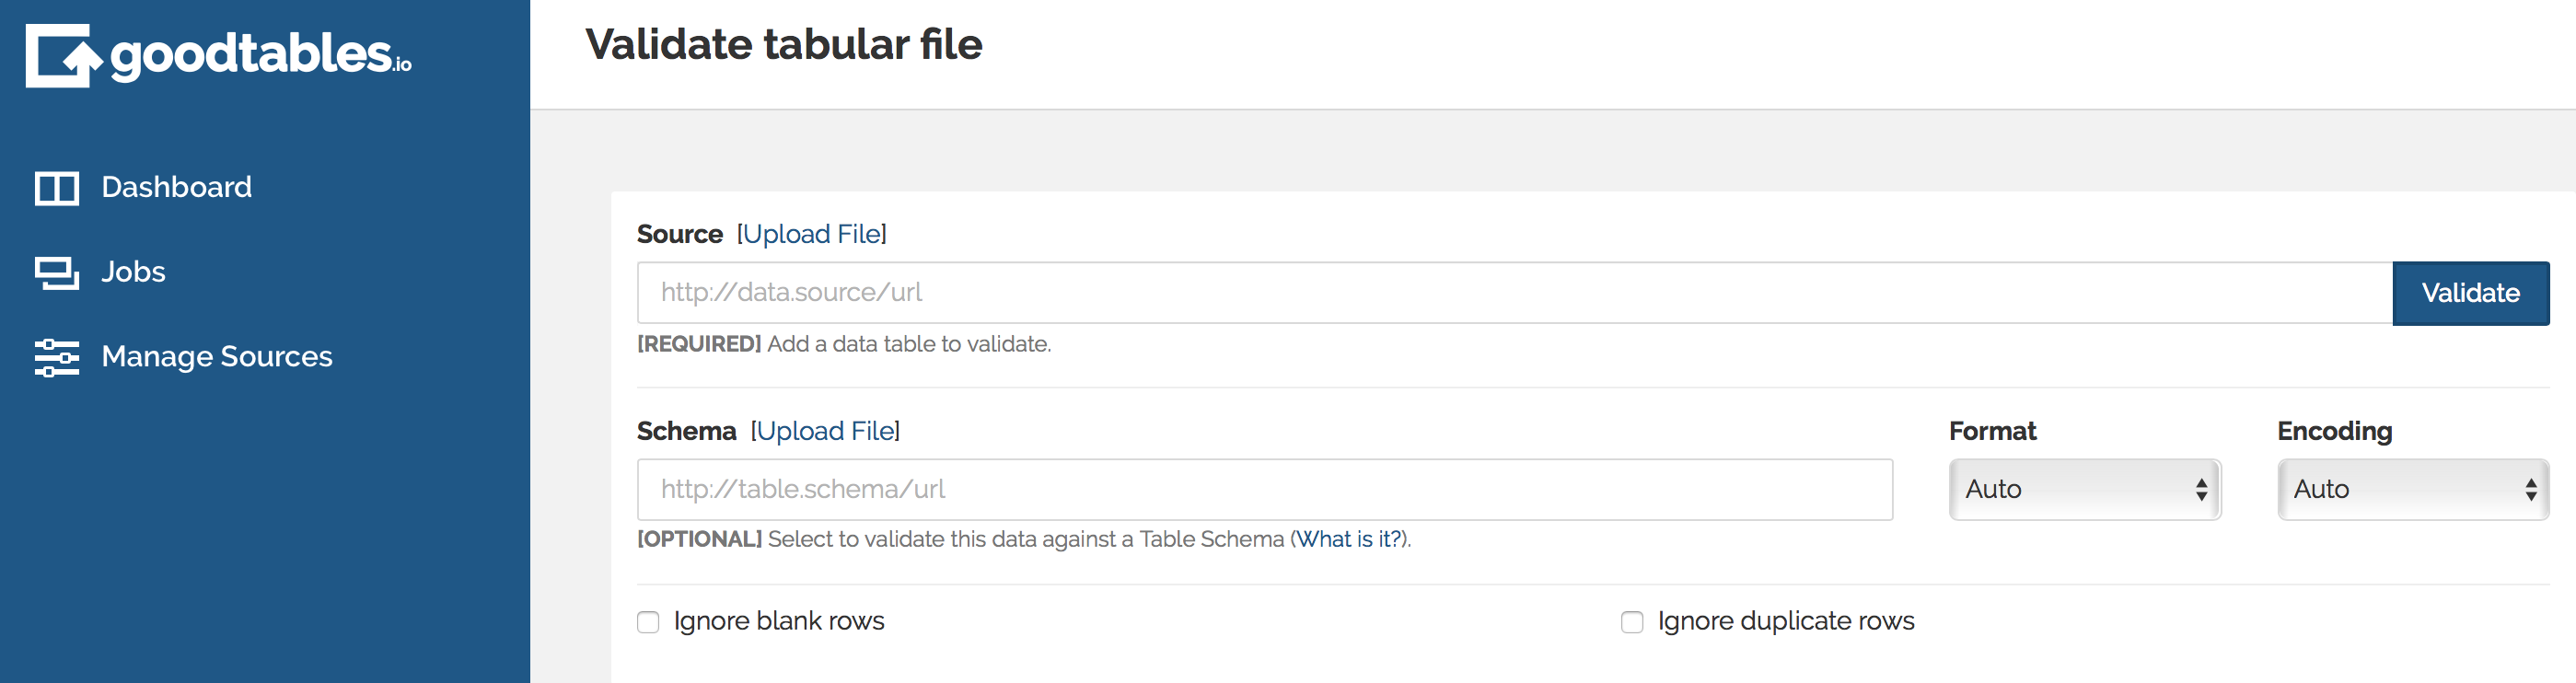The image size is (2576, 683).
Task: Click Upload File link next to Source
Action: pyautogui.click(x=812, y=234)
